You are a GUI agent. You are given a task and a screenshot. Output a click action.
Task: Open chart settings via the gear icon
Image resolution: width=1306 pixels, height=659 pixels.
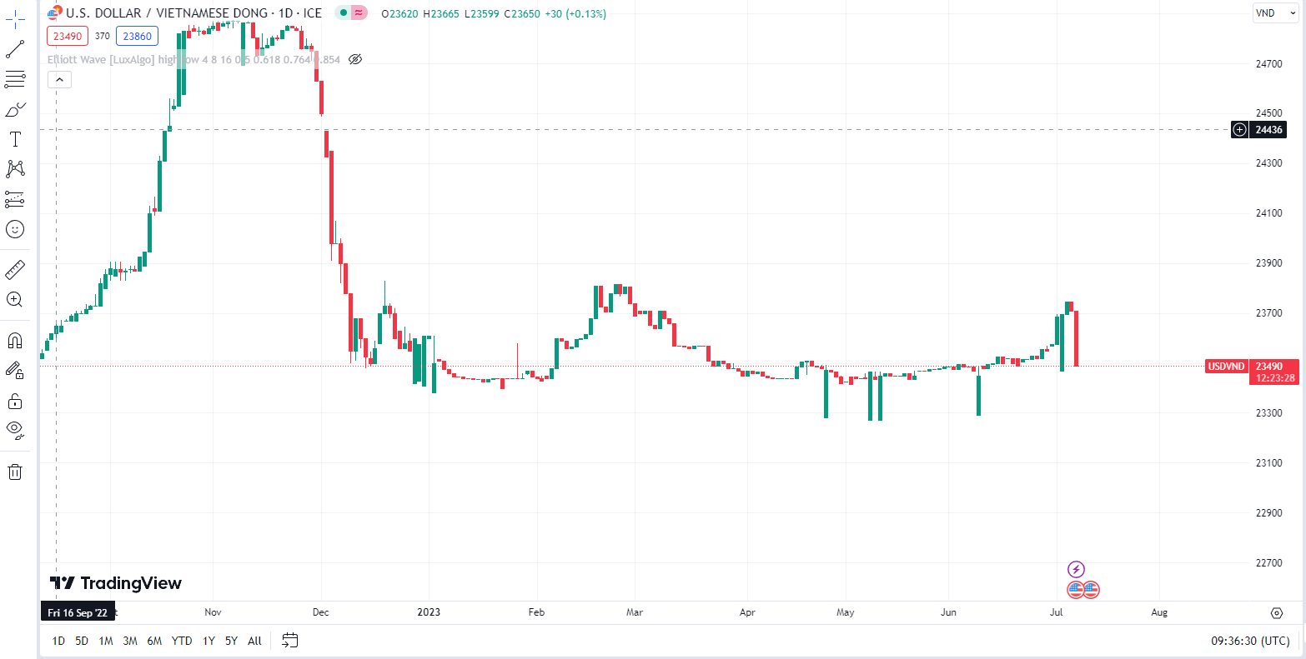tap(1276, 613)
